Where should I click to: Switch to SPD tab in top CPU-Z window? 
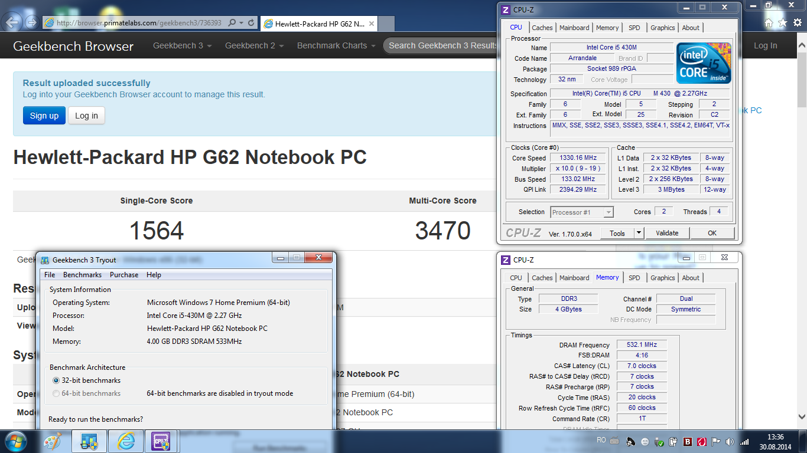(x=634, y=28)
